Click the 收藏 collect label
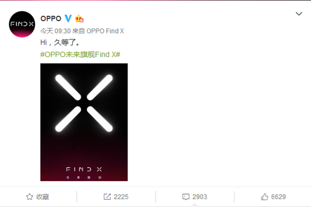This screenshot has height=207, width=311. 43,197
